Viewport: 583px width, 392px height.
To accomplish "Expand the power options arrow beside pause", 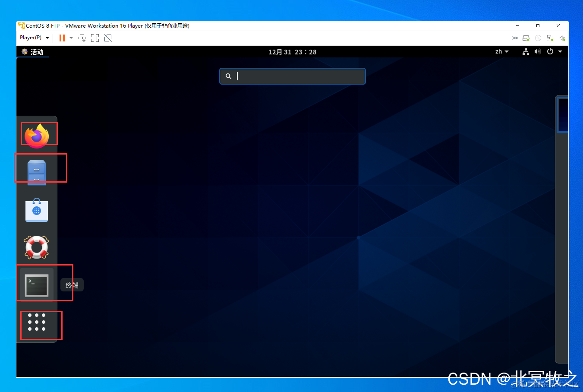I will [71, 38].
